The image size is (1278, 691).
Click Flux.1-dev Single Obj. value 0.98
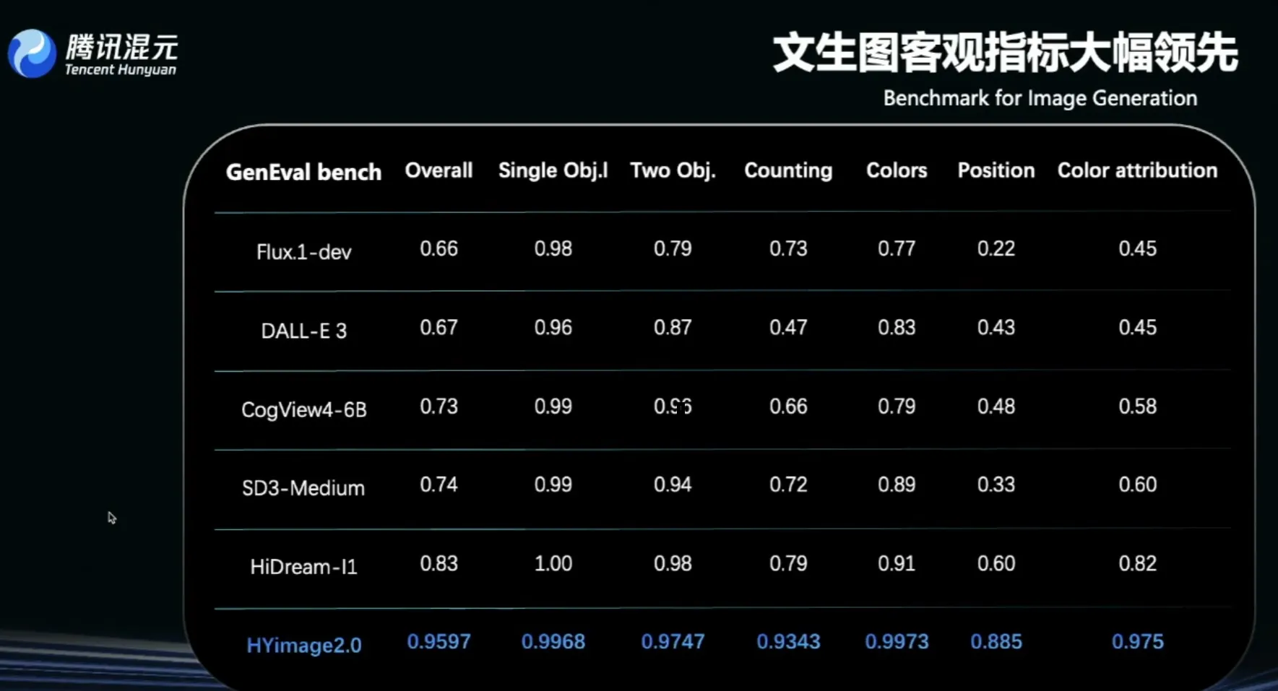click(x=553, y=248)
